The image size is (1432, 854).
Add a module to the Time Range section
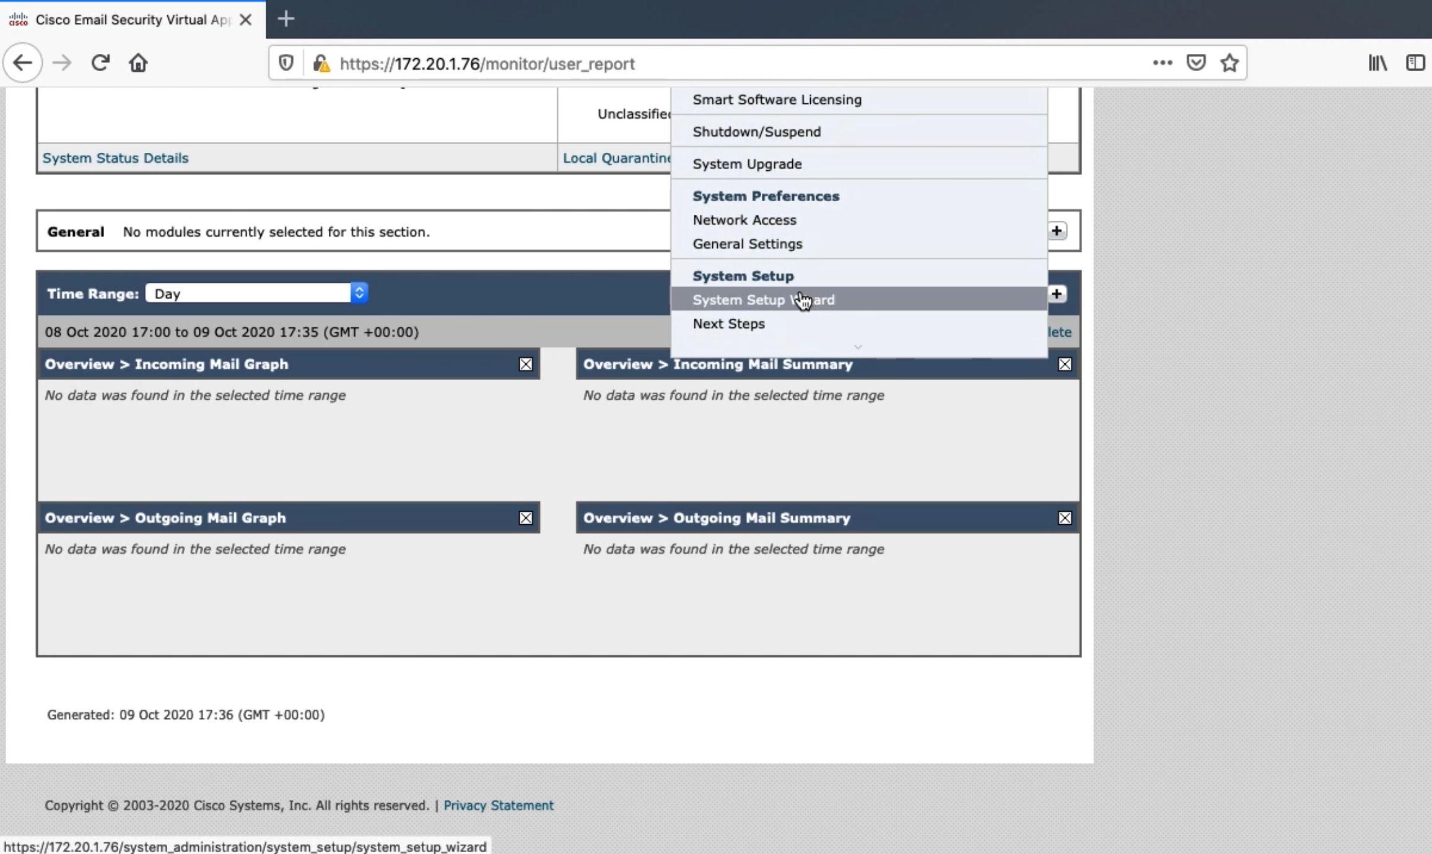coord(1057,294)
